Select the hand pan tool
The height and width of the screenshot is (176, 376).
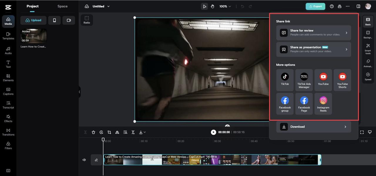coord(212,6)
